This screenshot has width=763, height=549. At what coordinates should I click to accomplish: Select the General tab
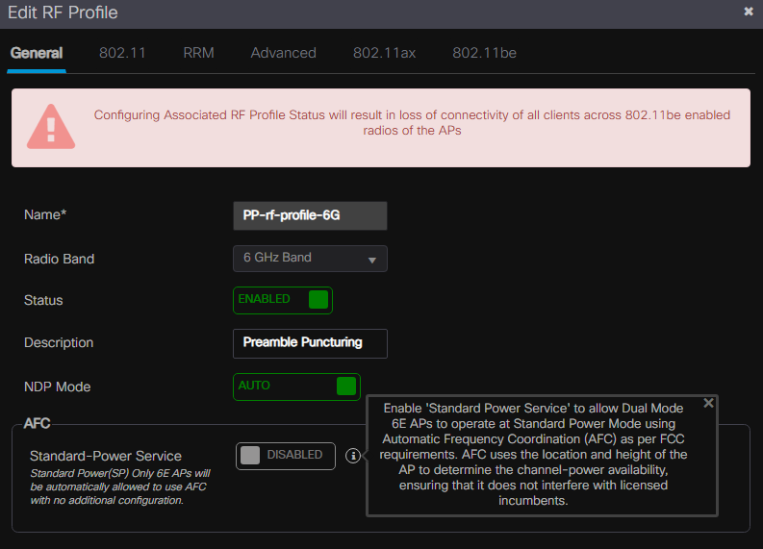[x=37, y=53]
